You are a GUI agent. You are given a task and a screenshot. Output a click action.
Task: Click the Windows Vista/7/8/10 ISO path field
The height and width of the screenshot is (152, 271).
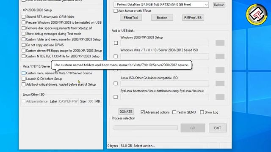point(165,56)
